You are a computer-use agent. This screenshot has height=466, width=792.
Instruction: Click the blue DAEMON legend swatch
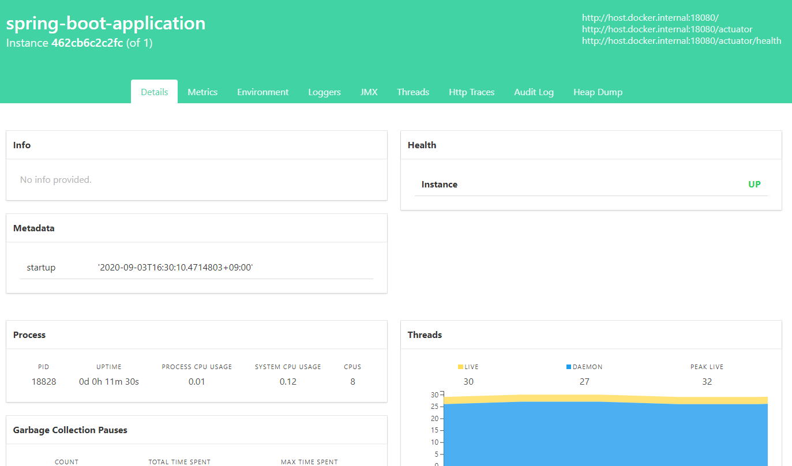569,367
